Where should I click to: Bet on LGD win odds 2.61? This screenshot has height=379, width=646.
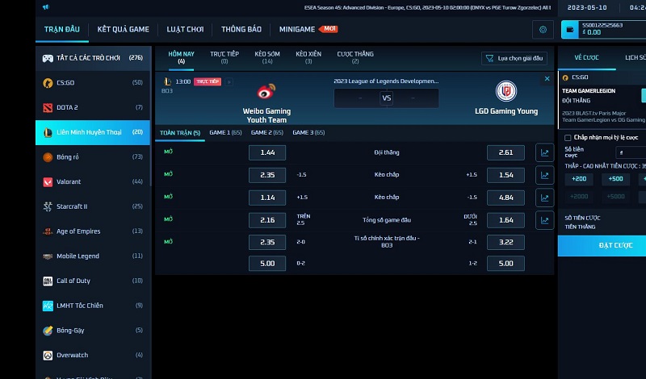506,152
